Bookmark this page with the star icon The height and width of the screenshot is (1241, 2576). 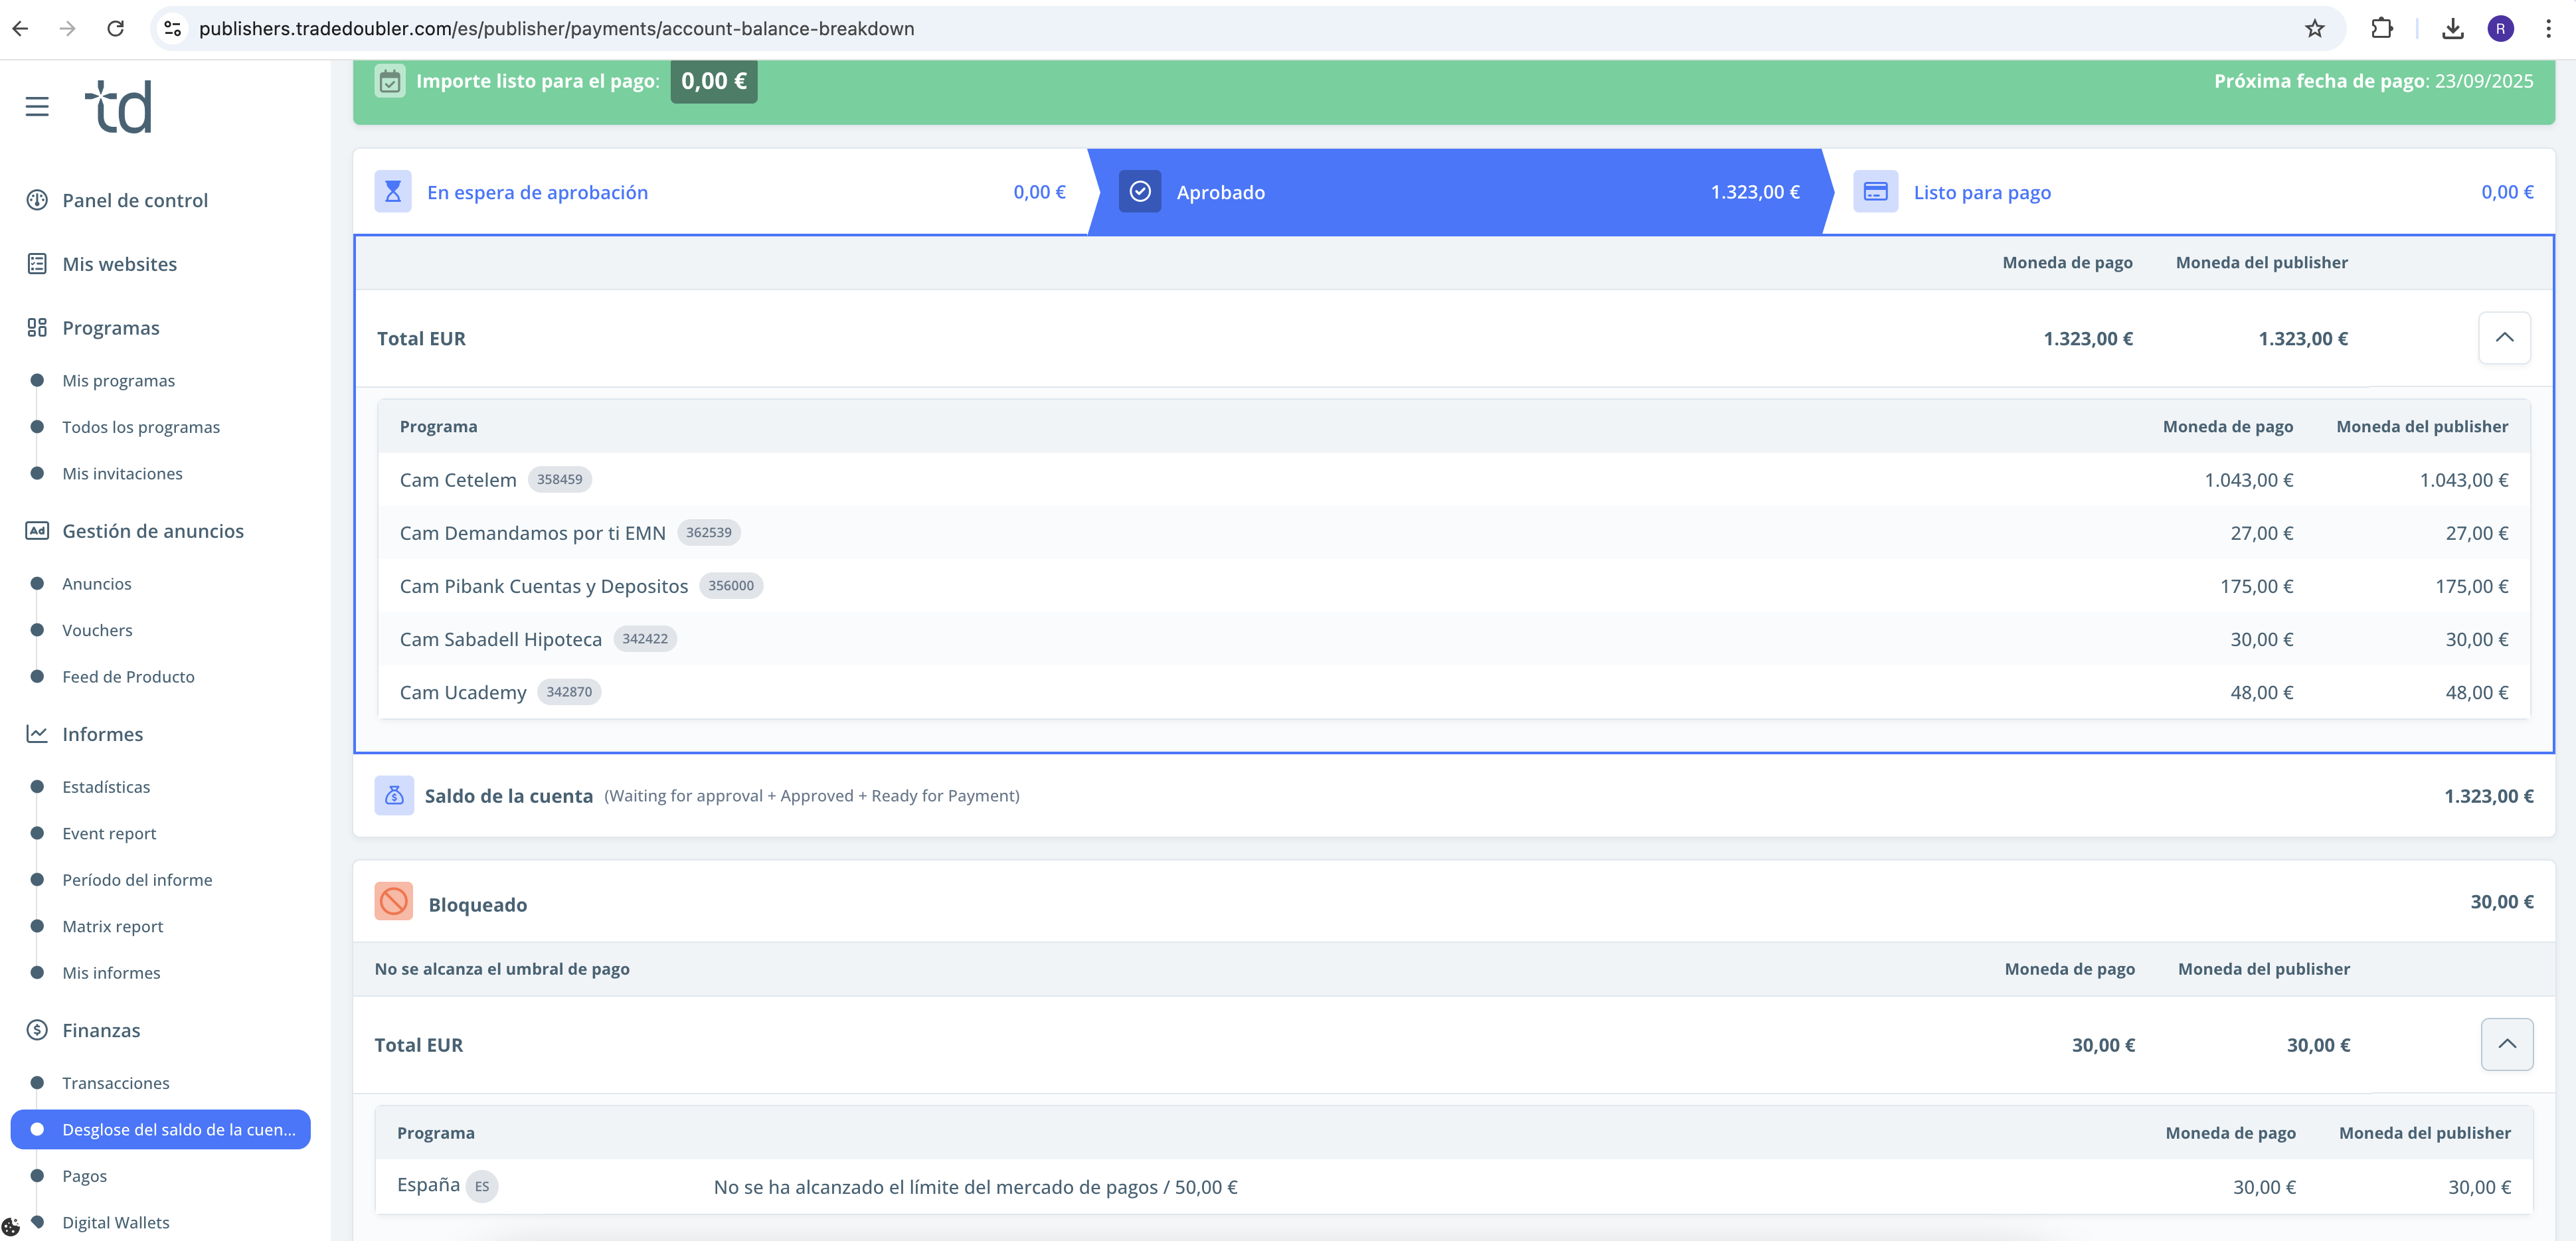(2314, 28)
